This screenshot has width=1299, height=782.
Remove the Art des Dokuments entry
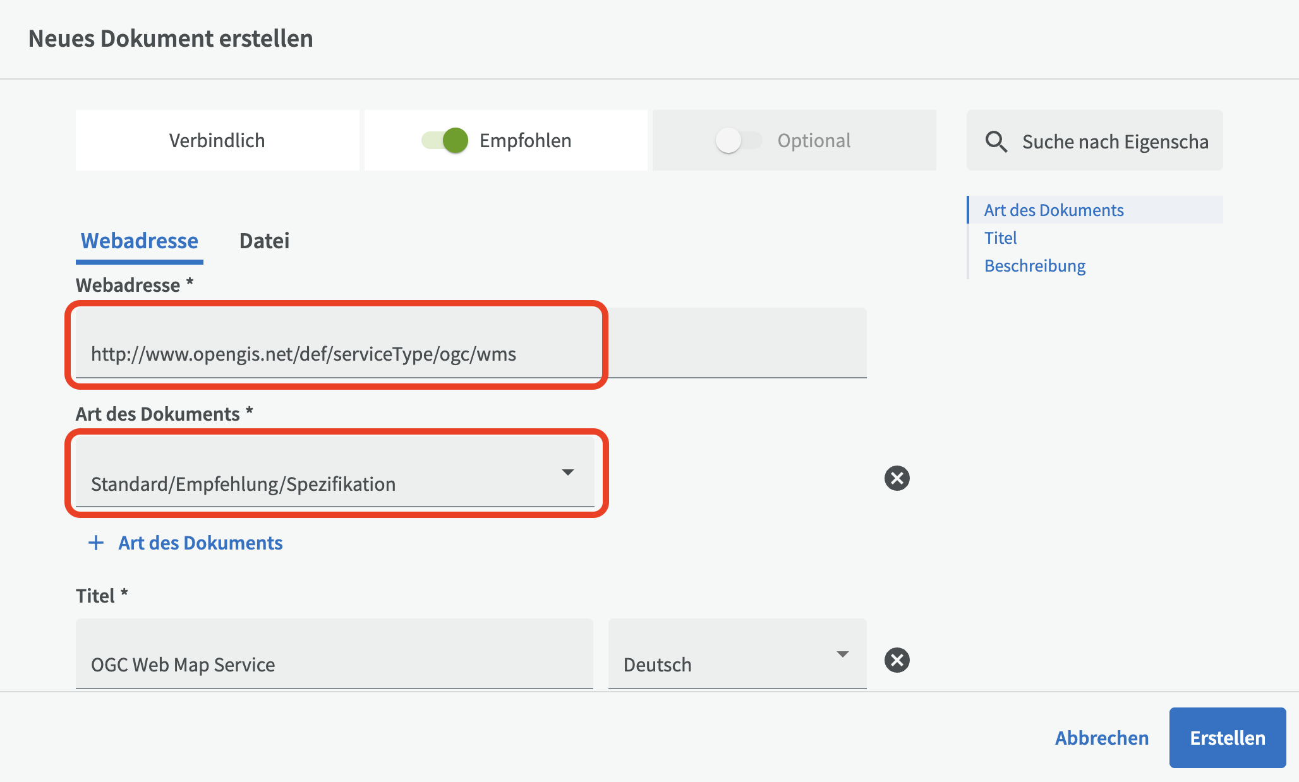point(897,478)
